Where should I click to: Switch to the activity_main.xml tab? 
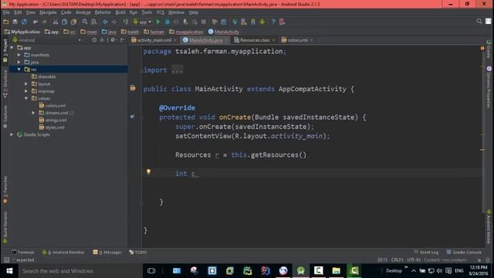pyautogui.click(x=154, y=40)
